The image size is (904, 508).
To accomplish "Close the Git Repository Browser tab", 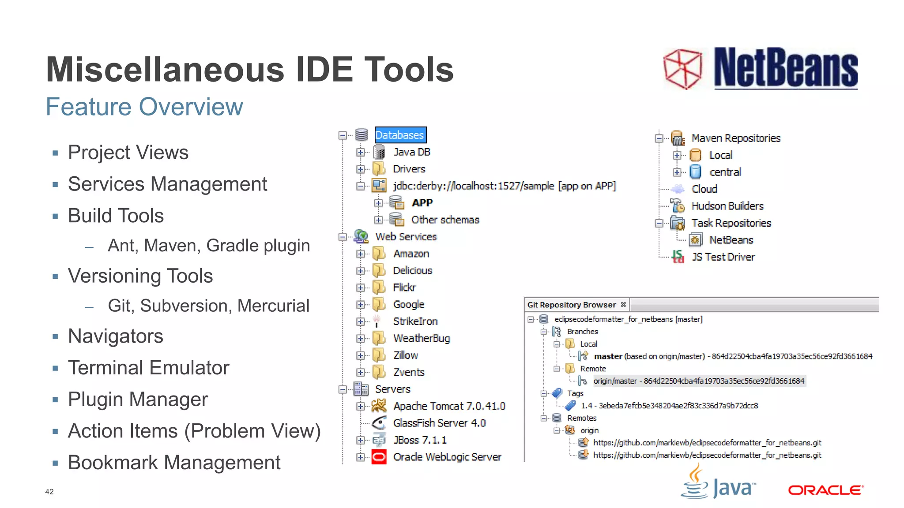I will coord(623,304).
